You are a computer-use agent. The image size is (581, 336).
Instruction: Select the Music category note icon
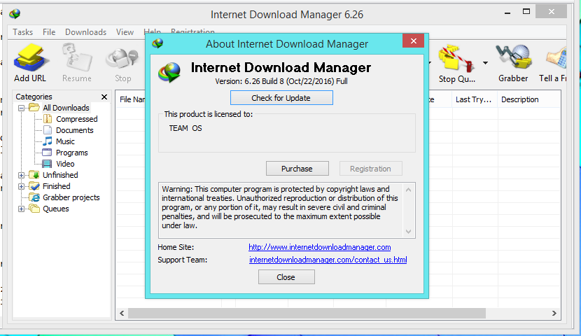click(48, 141)
